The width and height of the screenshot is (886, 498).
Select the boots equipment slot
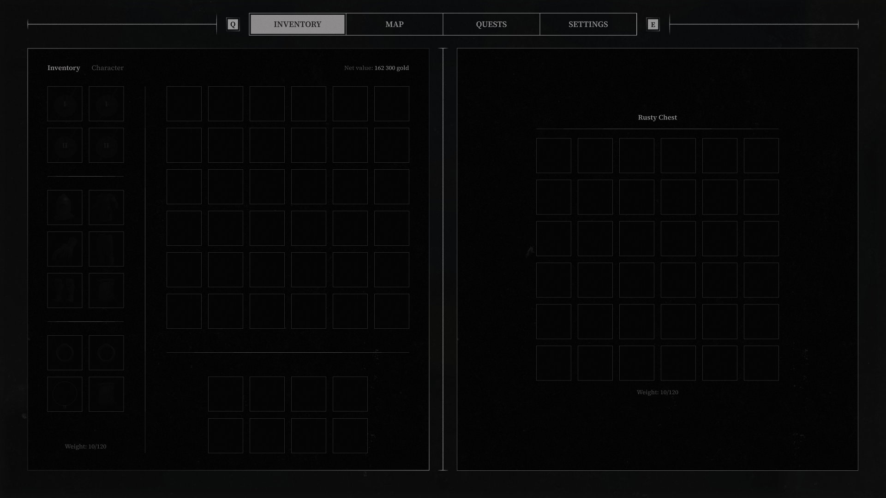(65, 290)
